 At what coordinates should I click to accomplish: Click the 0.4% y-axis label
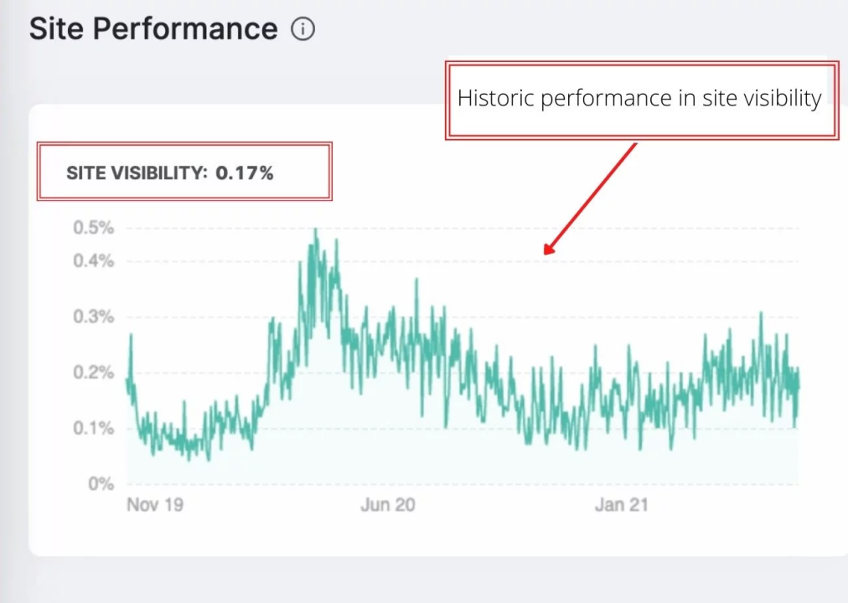point(95,260)
